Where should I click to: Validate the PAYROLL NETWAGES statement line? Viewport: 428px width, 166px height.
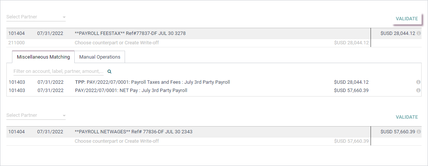(407, 117)
